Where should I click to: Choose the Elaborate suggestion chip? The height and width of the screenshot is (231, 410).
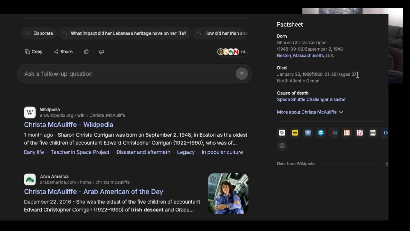pyautogui.click(x=39, y=33)
